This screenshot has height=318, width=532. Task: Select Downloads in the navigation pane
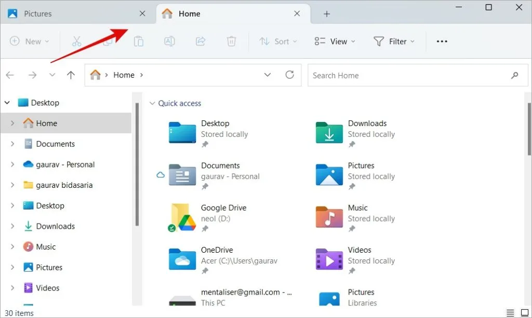pyautogui.click(x=55, y=226)
